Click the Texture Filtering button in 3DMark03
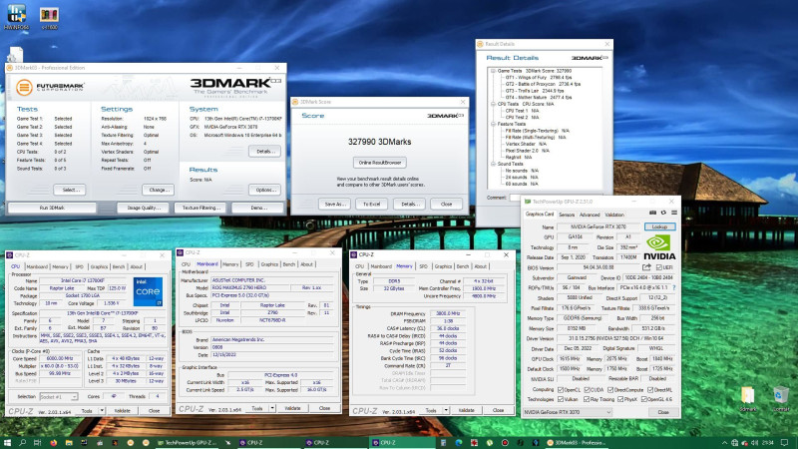 click(x=201, y=208)
